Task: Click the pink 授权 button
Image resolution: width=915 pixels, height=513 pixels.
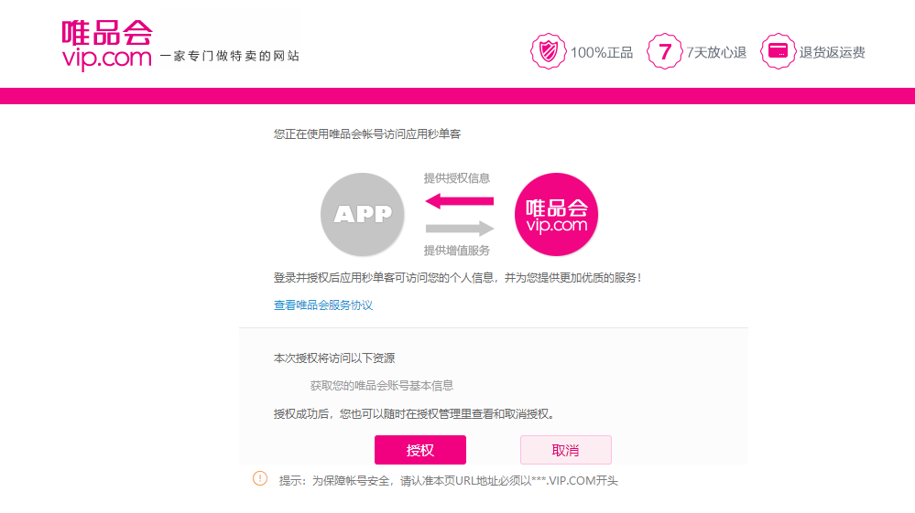Action: 420,450
